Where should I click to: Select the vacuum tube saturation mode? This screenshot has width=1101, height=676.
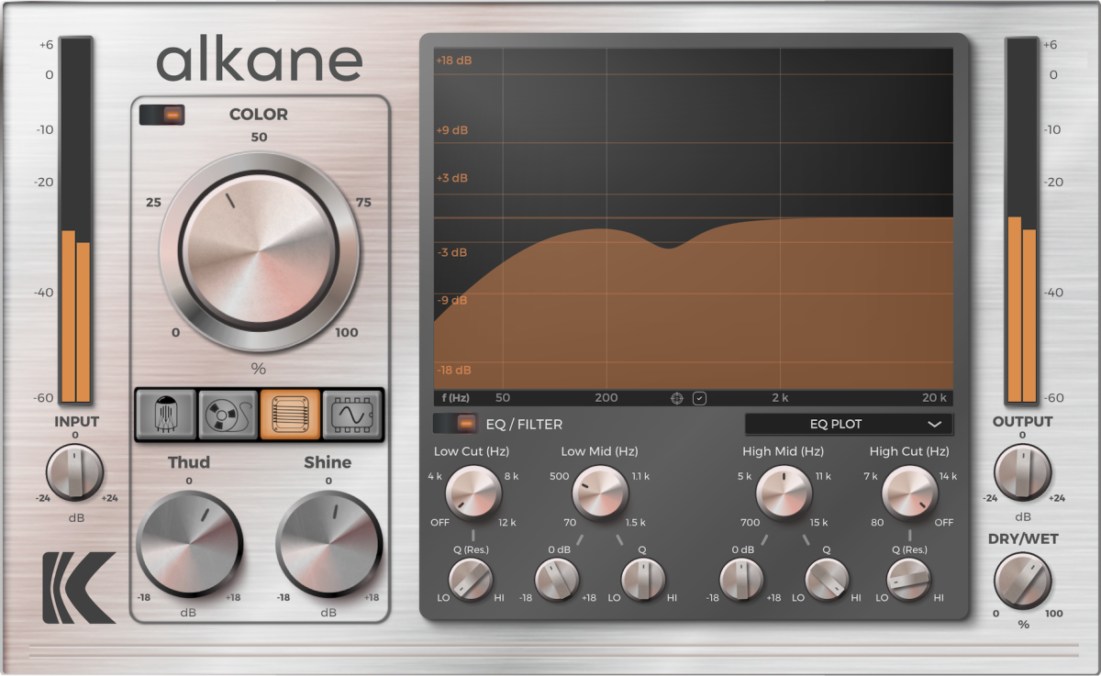[167, 414]
